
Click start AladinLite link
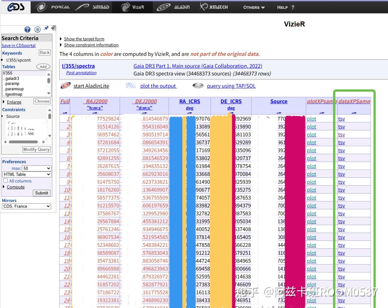(x=91, y=86)
